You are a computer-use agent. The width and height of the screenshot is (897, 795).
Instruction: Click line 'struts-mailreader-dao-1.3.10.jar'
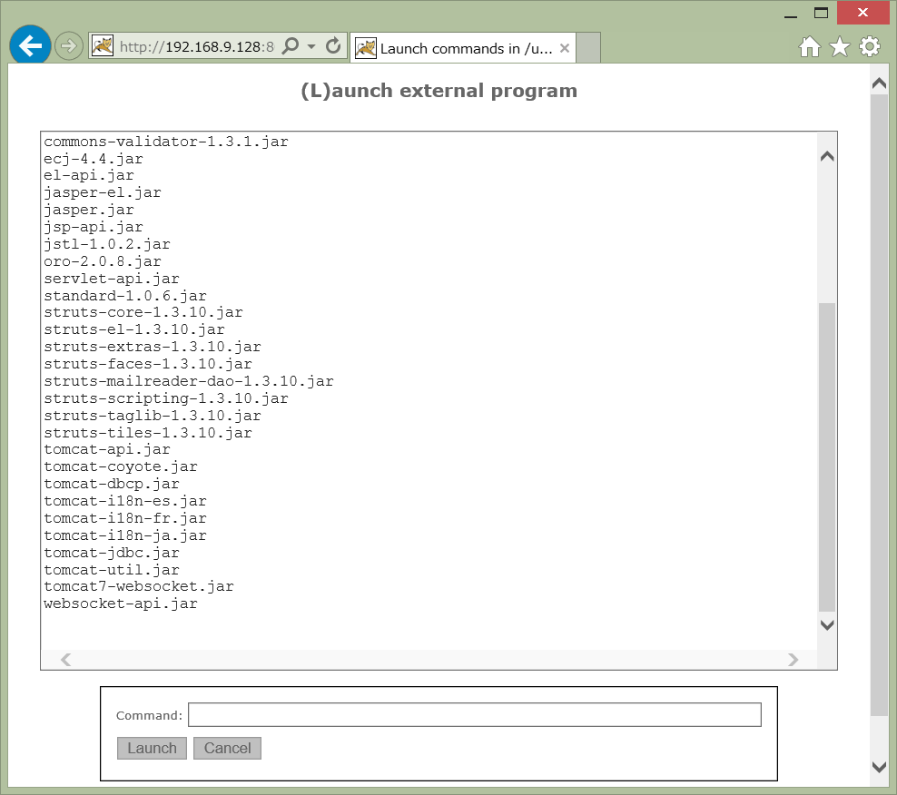coord(189,380)
